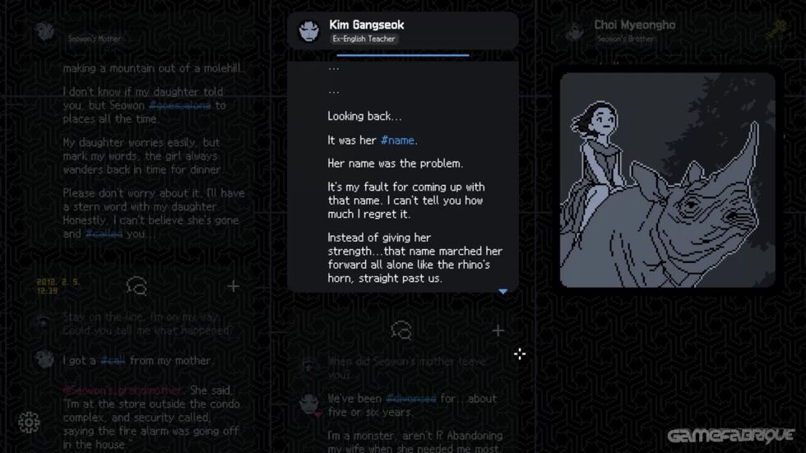
Task: Click the #called keyword in mother's text
Action: [104, 233]
